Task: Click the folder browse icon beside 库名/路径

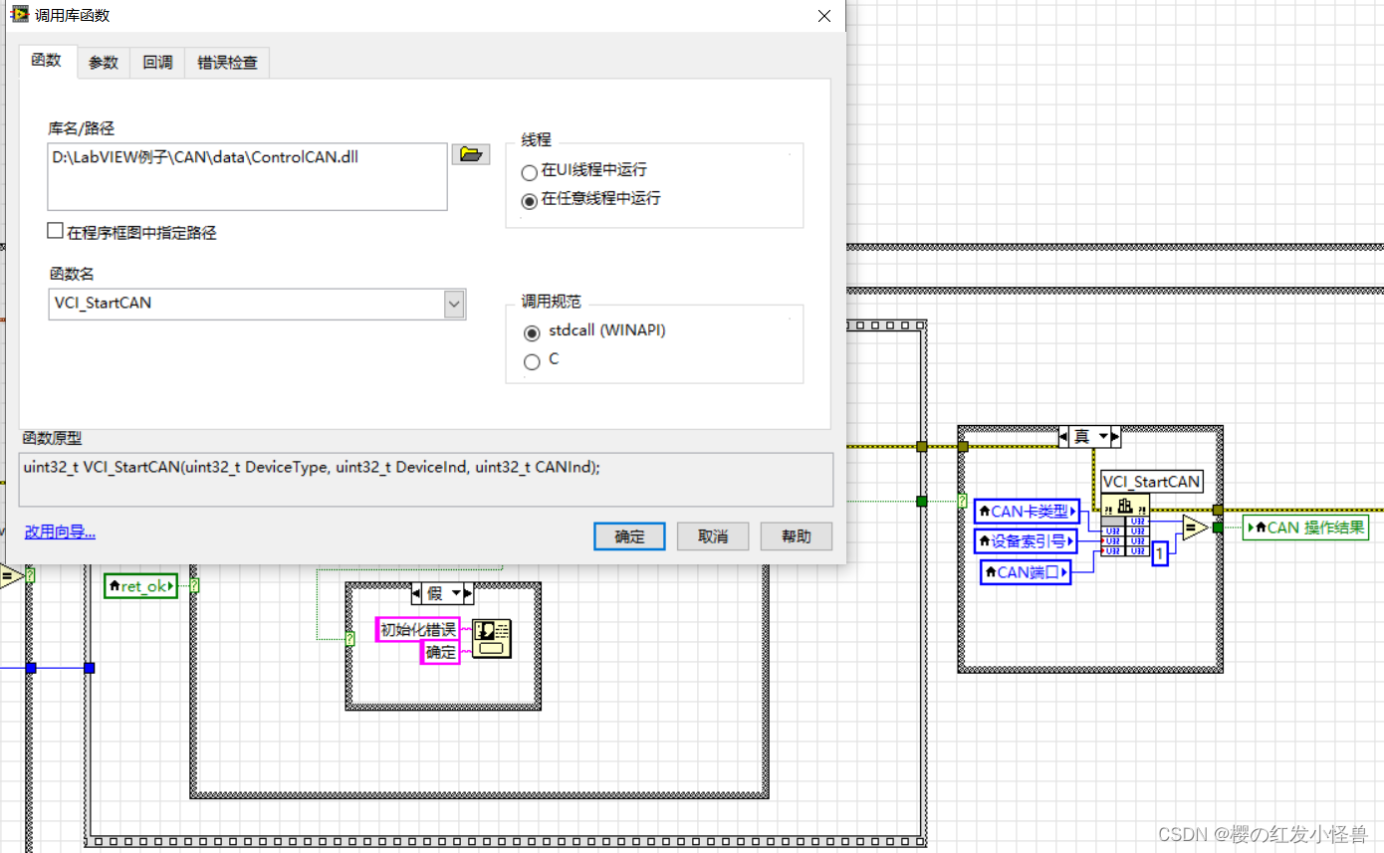Action: 470,153
